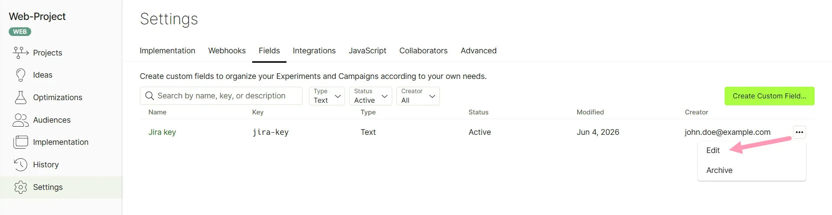Open the Collaborators tab

[423, 51]
